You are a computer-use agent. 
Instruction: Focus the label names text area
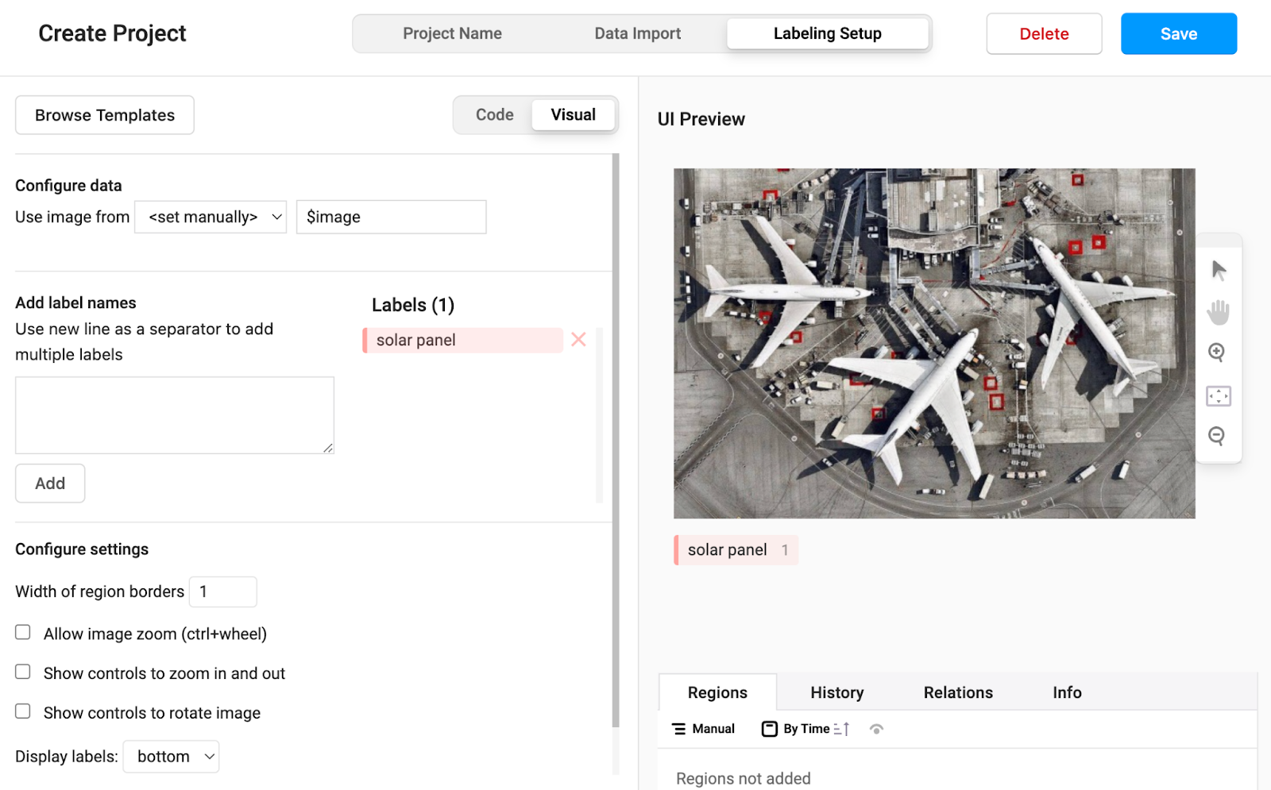pyautogui.click(x=175, y=415)
